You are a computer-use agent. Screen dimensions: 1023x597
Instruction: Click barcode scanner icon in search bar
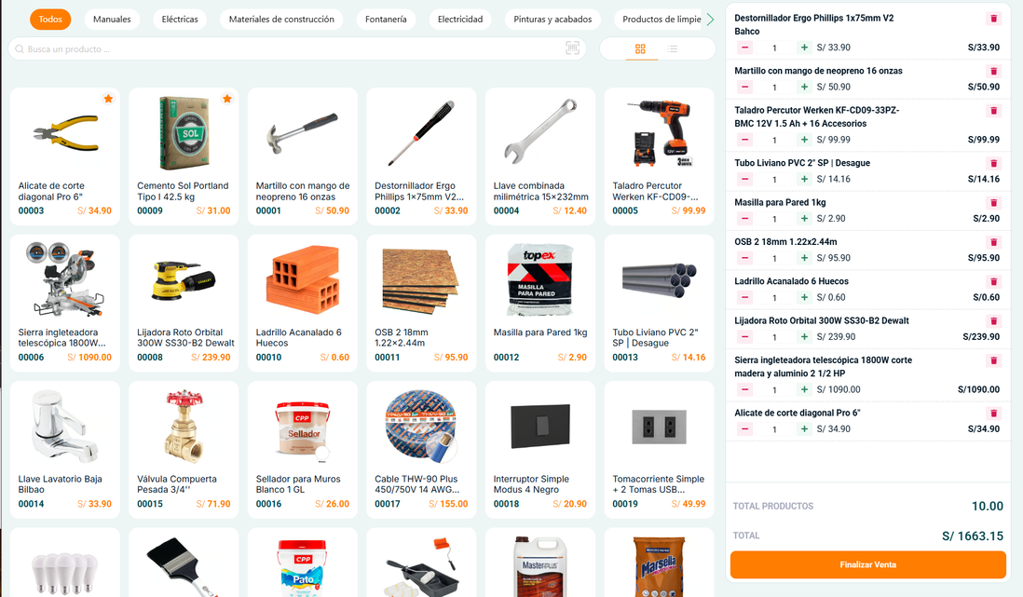click(572, 48)
